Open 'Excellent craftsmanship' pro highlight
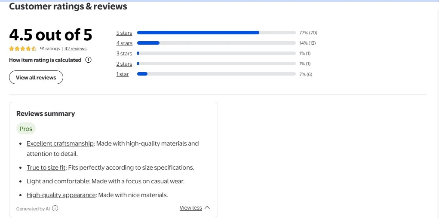This screenshot has width=439, height=219. (60, 143)
